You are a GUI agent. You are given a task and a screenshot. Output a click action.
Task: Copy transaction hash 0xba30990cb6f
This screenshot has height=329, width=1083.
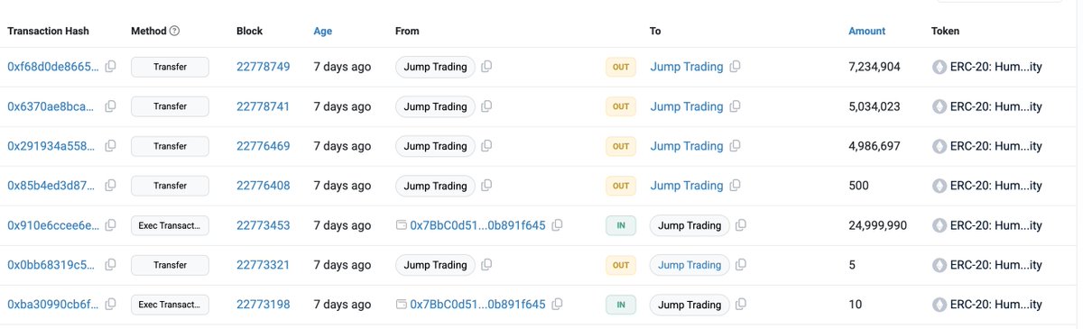tap(110, 305)
